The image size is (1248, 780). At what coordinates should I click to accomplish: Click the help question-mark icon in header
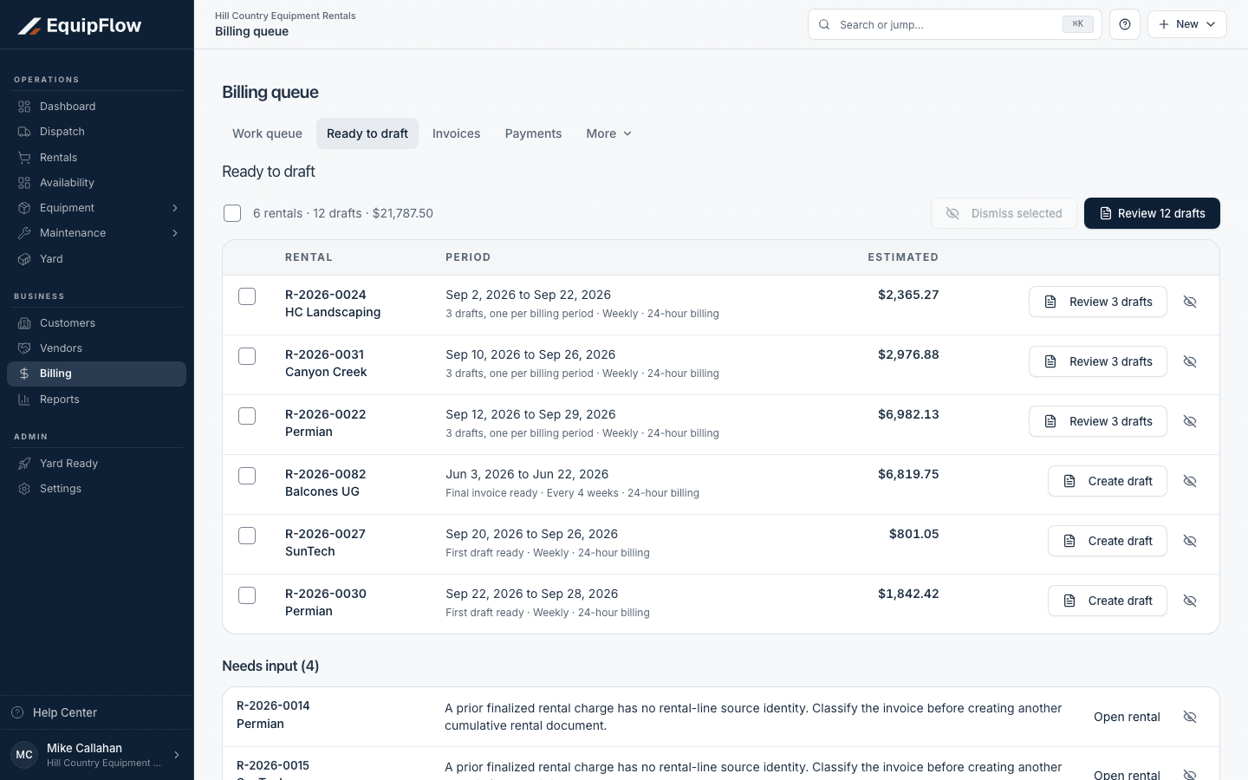click(1125, 24)
